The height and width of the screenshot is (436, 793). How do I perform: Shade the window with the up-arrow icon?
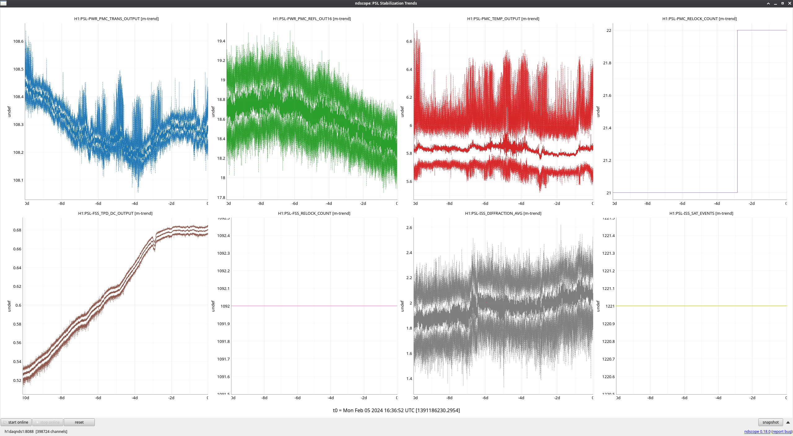(x=768, y=3)
